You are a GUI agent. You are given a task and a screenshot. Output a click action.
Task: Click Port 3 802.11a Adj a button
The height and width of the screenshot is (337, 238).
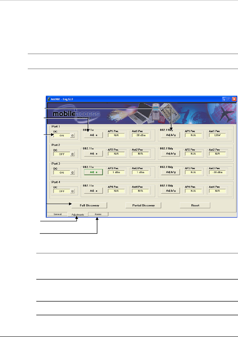[x=93, y=172]
